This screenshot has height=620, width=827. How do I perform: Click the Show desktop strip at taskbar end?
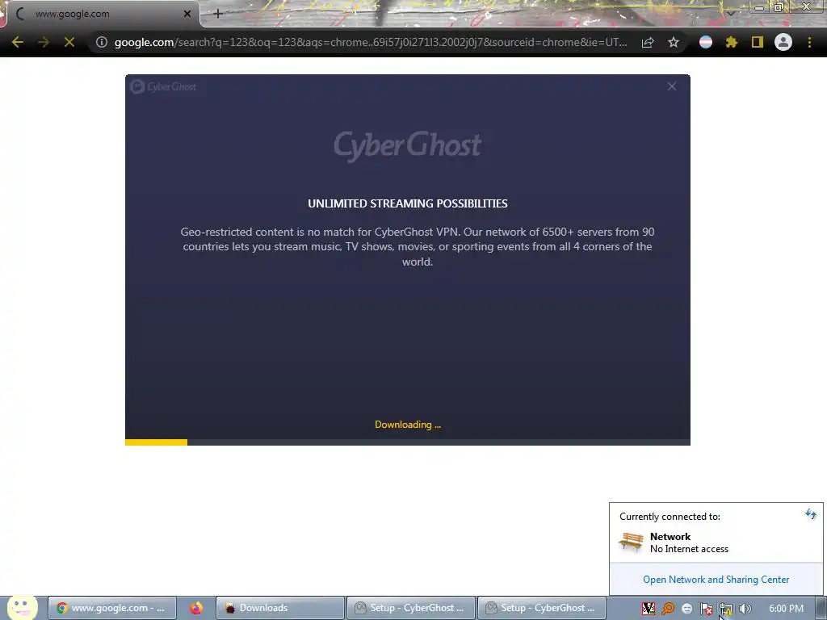coord(821,608)
